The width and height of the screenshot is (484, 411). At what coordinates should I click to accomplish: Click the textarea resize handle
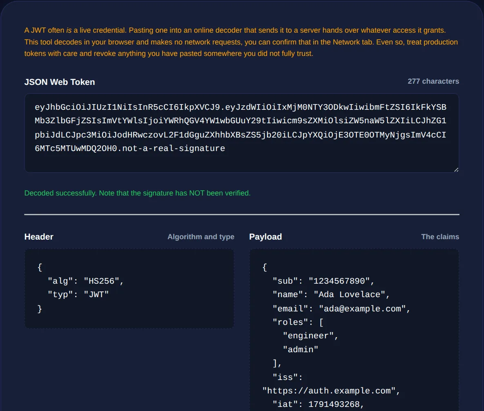click(x=456, y=169)
